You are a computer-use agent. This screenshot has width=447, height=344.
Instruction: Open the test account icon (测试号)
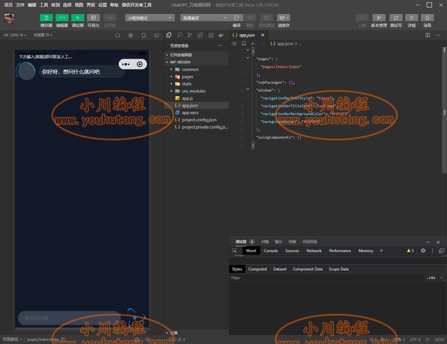point(396,18)
